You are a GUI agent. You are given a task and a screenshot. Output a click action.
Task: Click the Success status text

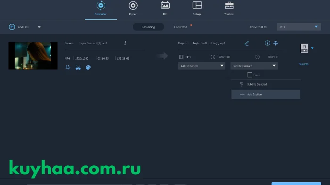(x=304, y=64)
